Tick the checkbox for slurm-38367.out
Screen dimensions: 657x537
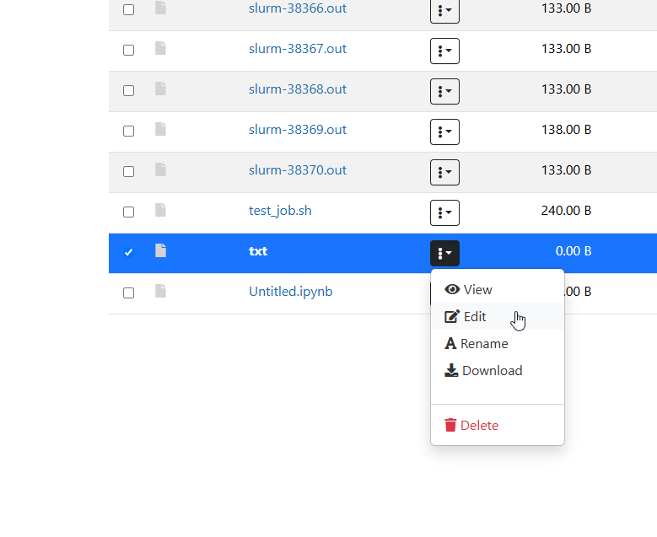tap(129, 51)
